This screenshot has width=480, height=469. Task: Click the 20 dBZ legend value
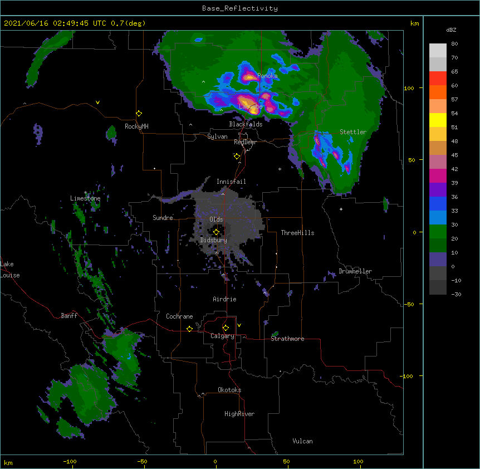[454, 239]
